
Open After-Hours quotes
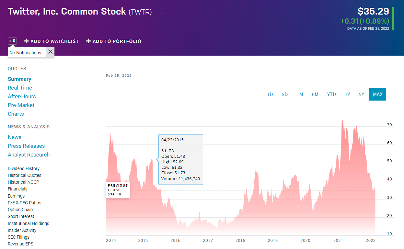click(x=22, y=96)
